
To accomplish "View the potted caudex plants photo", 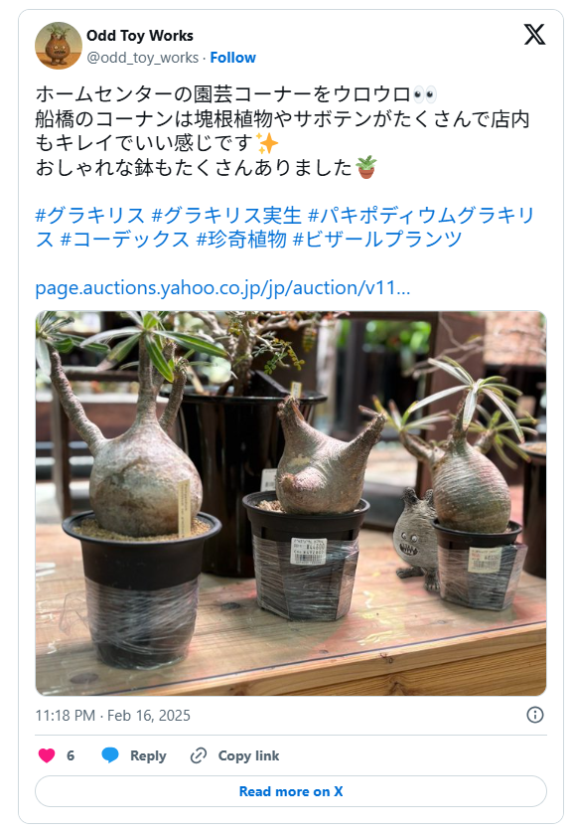I will point(291,503).
